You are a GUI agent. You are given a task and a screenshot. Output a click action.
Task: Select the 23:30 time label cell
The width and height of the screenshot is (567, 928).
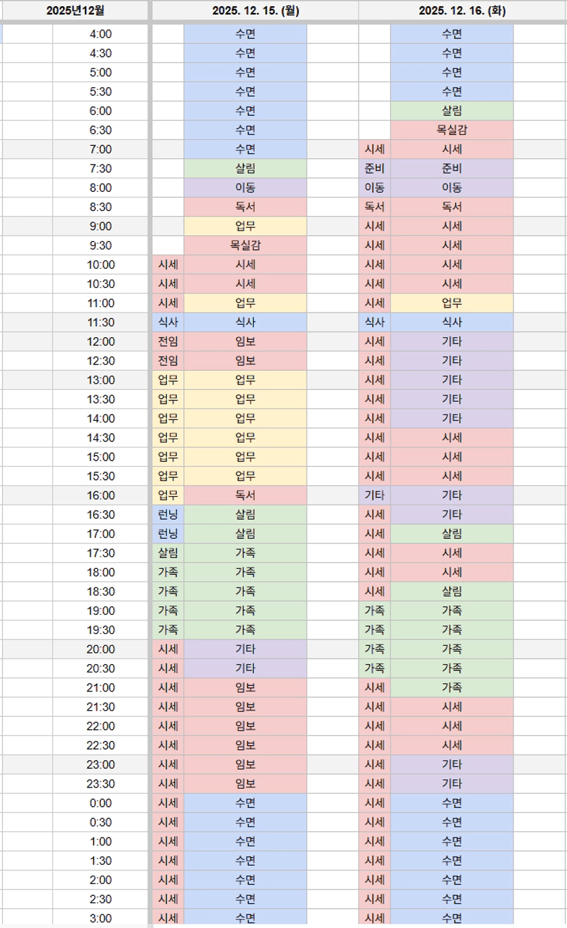pos(101,783)
